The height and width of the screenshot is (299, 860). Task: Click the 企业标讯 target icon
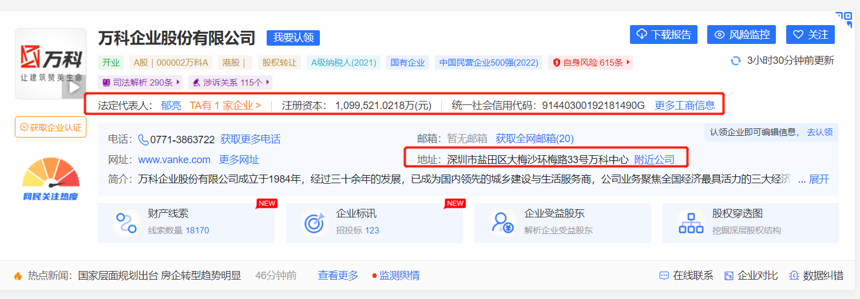(x=314, y=223)
